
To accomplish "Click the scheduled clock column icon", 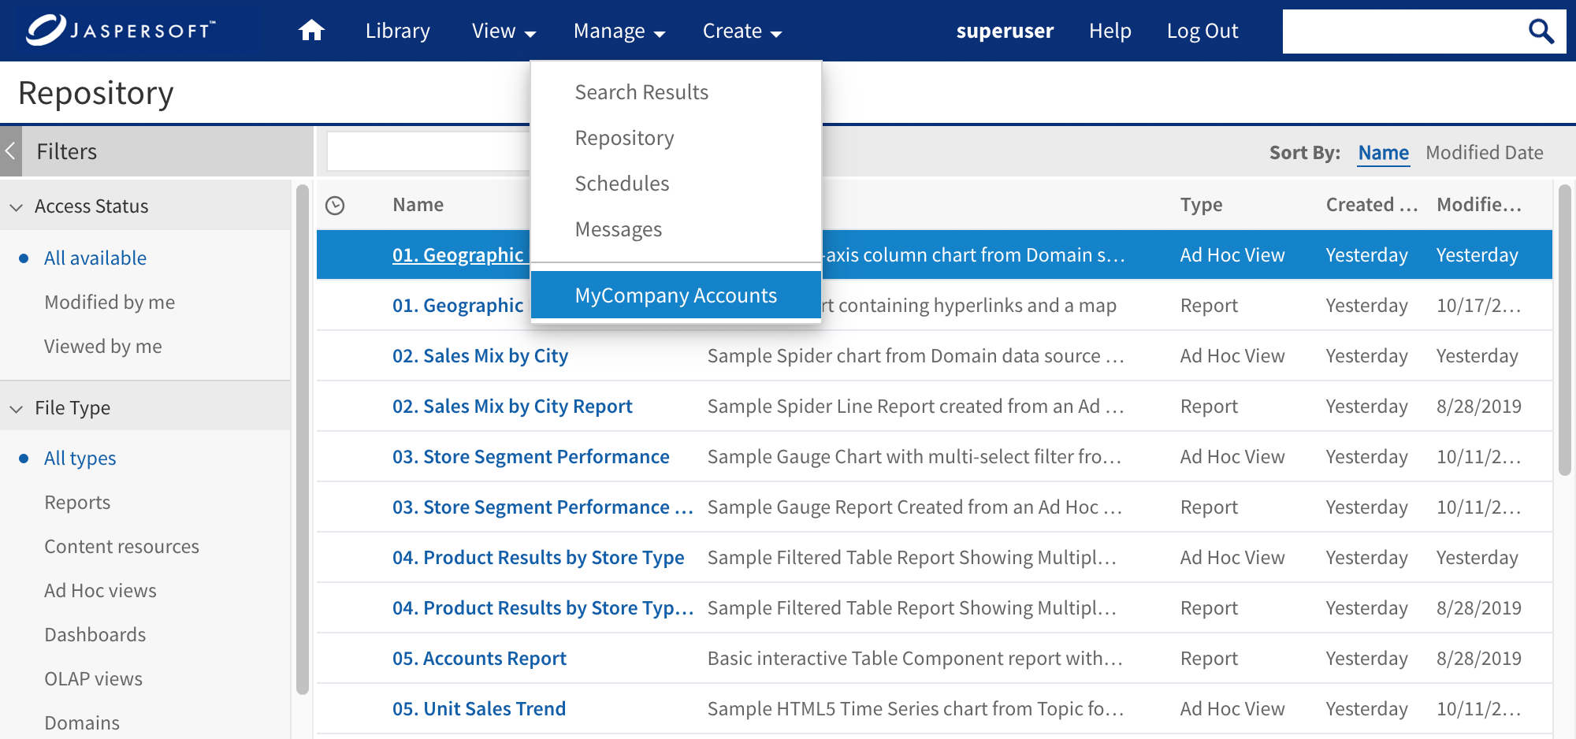I will click(335, 206).
